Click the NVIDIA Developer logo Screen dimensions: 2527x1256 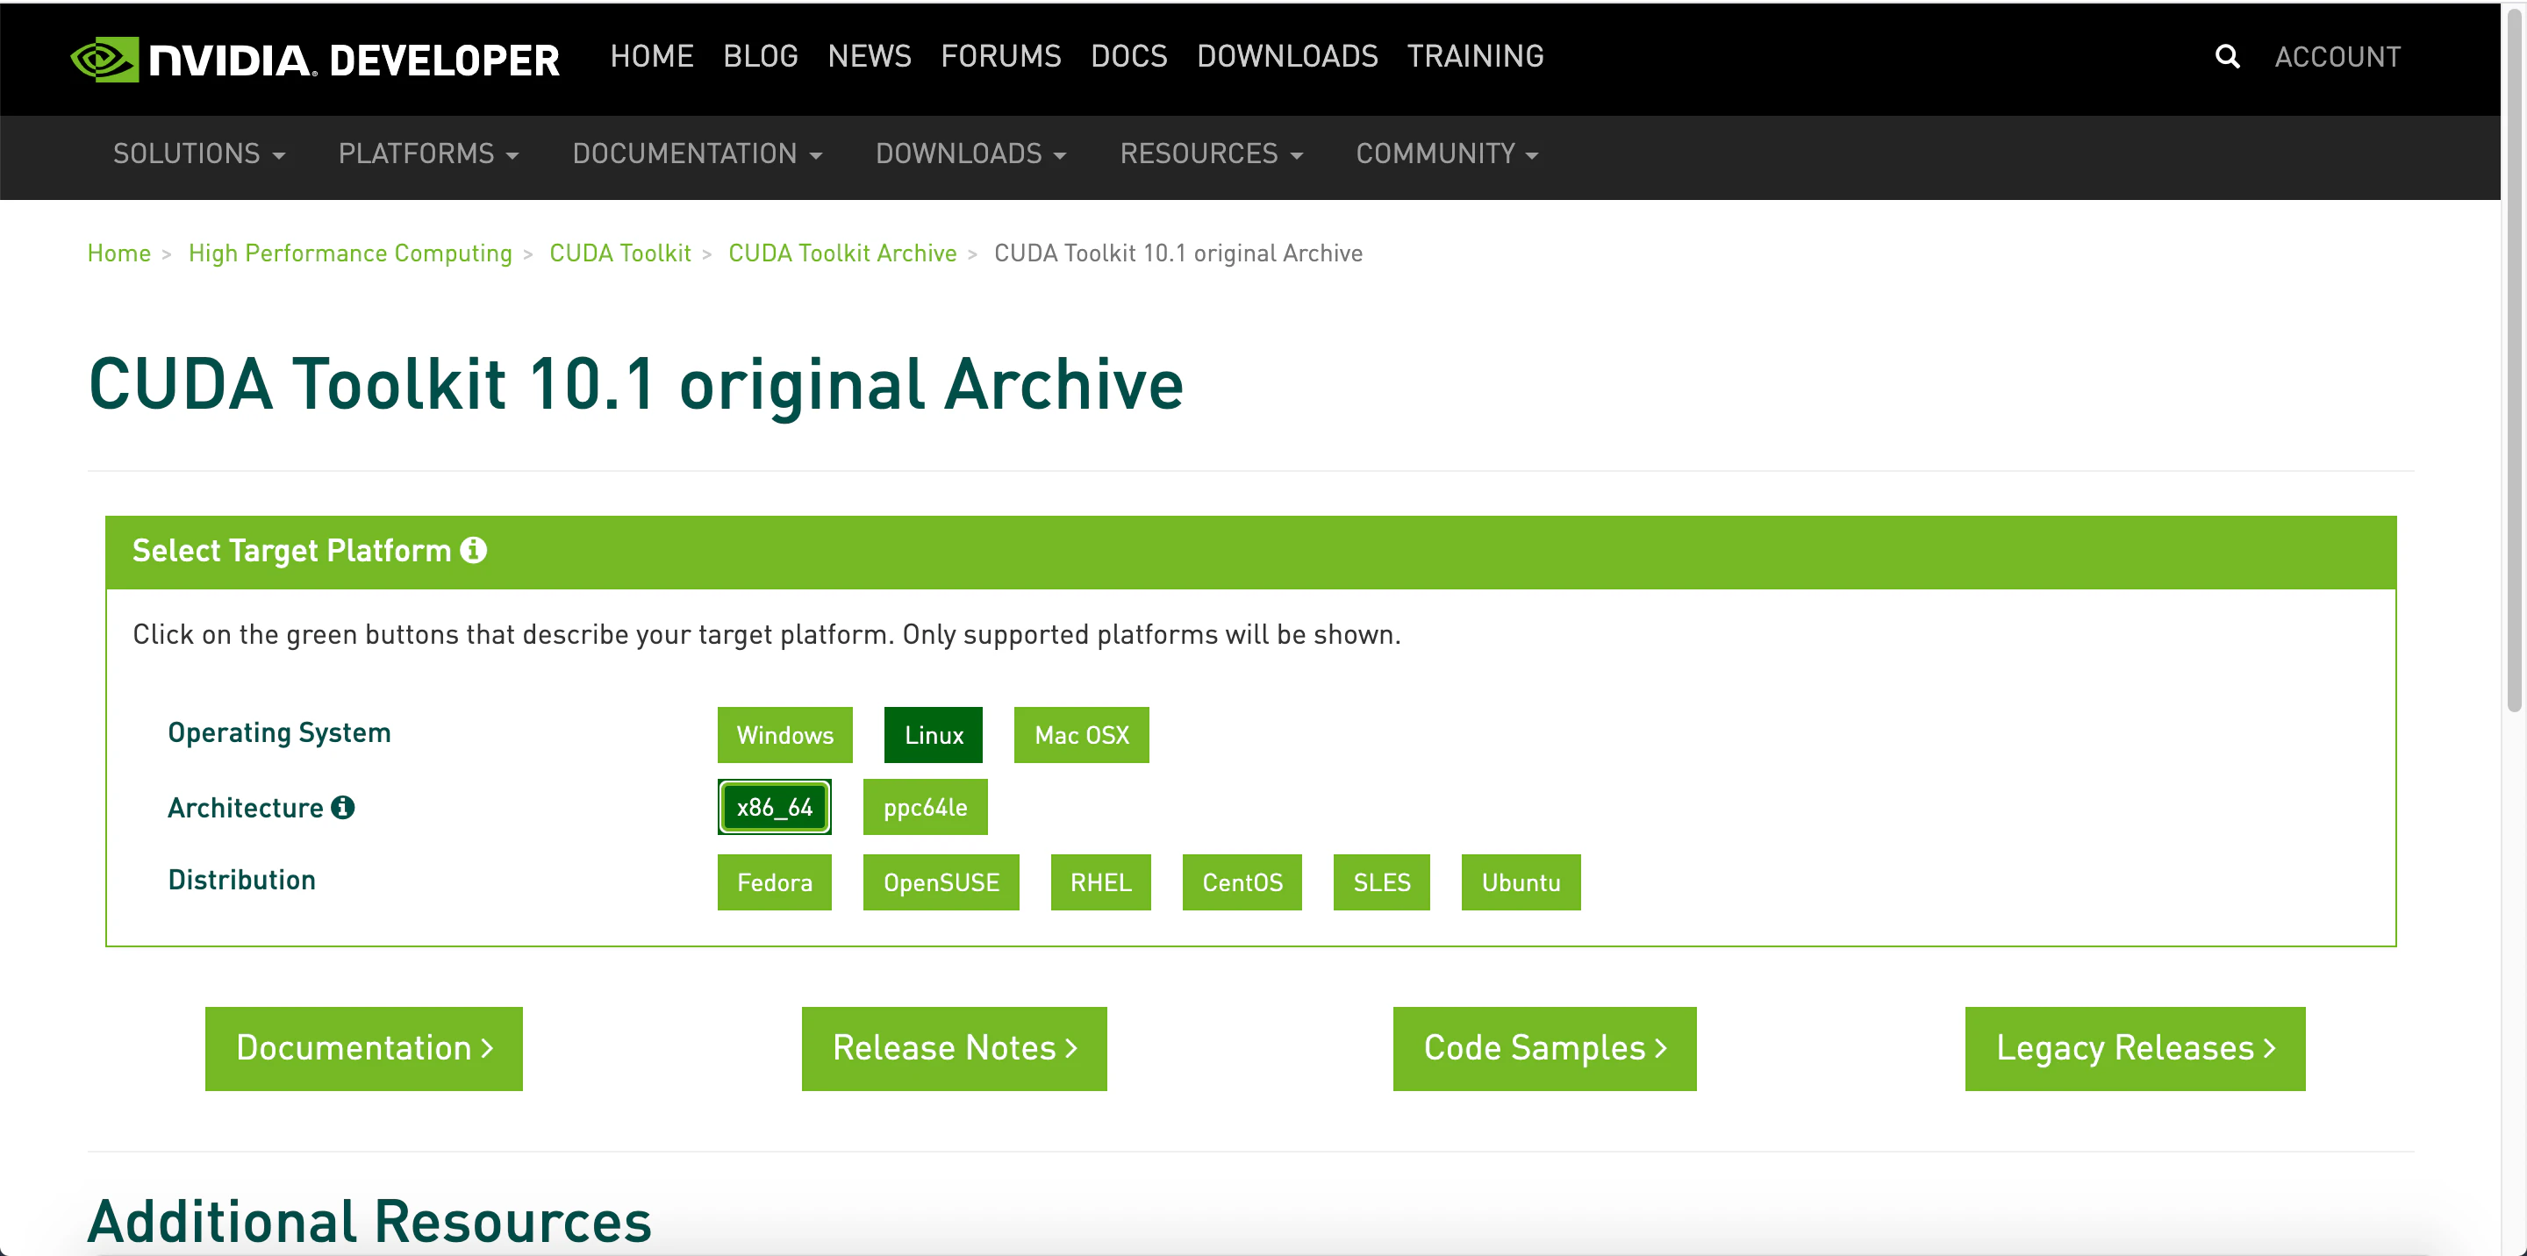(315, 59)
